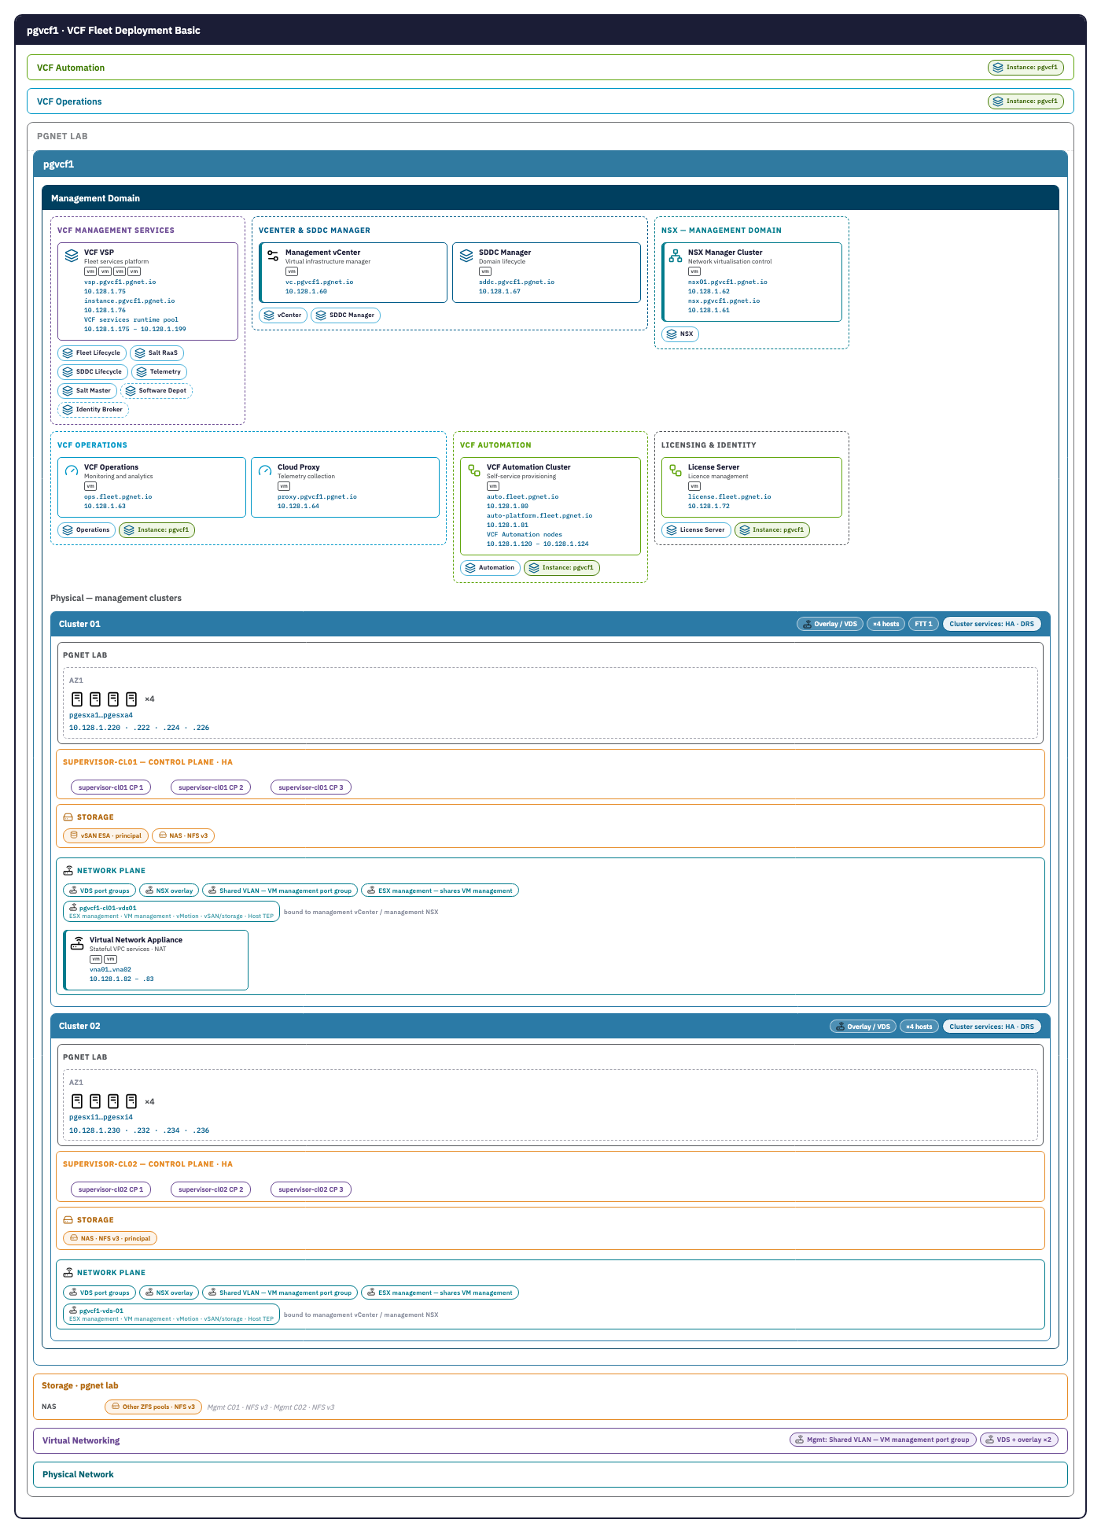Click first host server icon under pgesxa1
Image resolution: width=1101 pixels, height=1534 pixels.
point(77,699)
